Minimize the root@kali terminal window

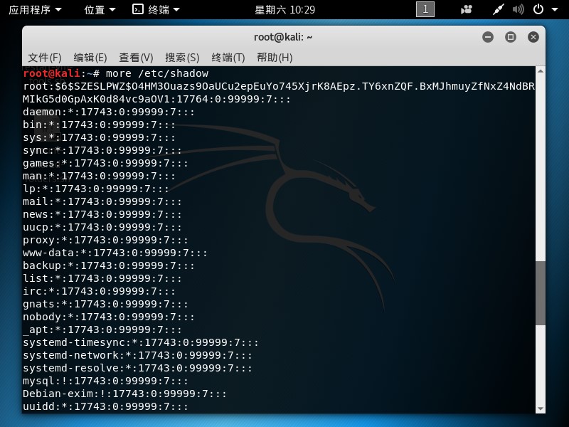click(x=488, y=37)
